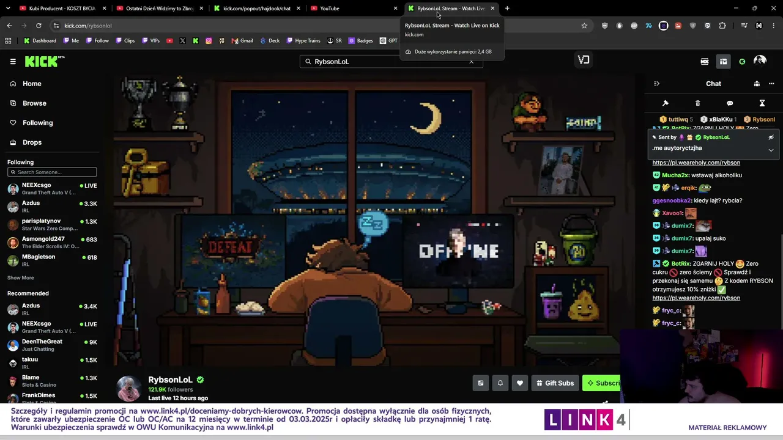The width and height of the screenshot is (783, 440).
Task: Switch to the YouTube tab
Action: pos(353,9)
